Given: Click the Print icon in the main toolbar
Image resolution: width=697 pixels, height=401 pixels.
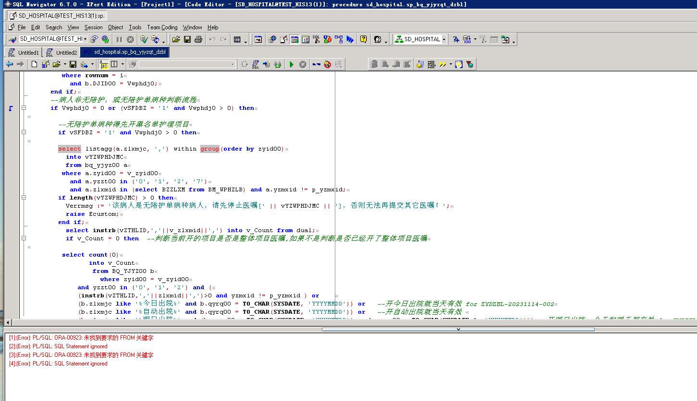Looking at the screenshot, I should click(x=198, y=39).
